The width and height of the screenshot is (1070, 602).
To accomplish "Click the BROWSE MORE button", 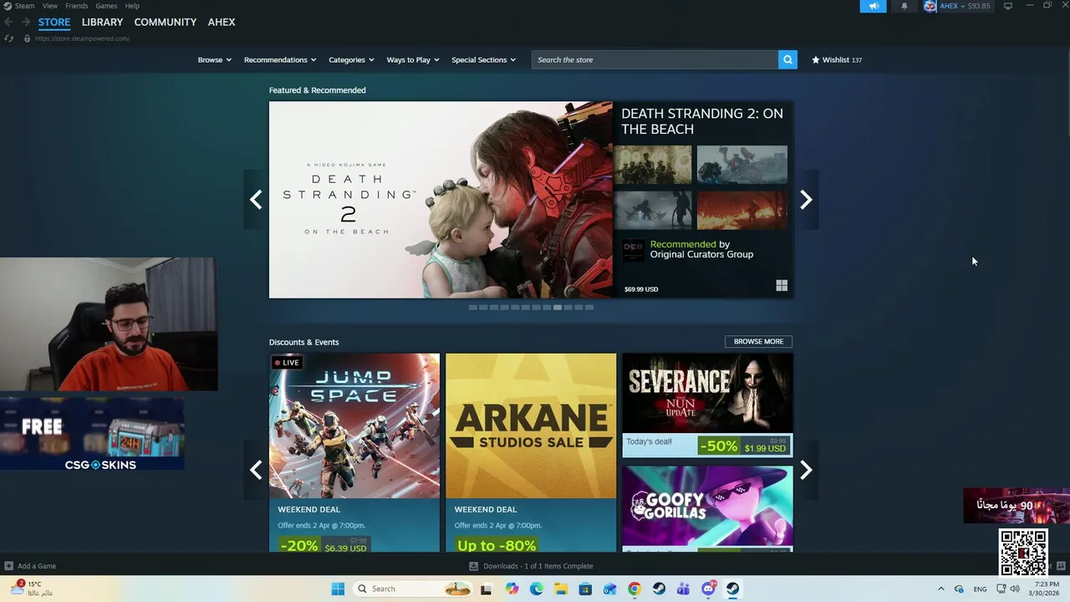I will click(758, 341).
